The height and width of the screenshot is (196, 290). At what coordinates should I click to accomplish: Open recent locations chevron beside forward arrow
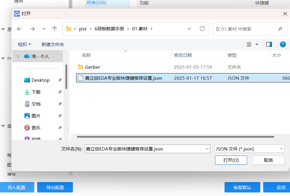[x=44, y=29]
